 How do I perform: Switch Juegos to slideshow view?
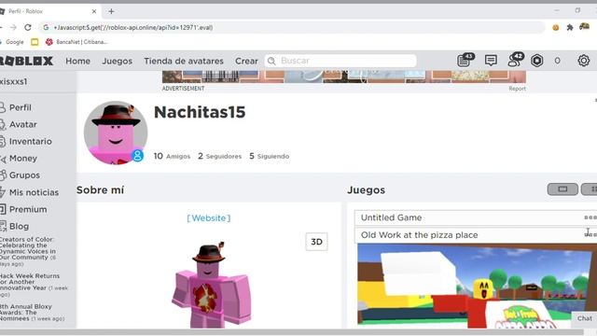point(562,189)
